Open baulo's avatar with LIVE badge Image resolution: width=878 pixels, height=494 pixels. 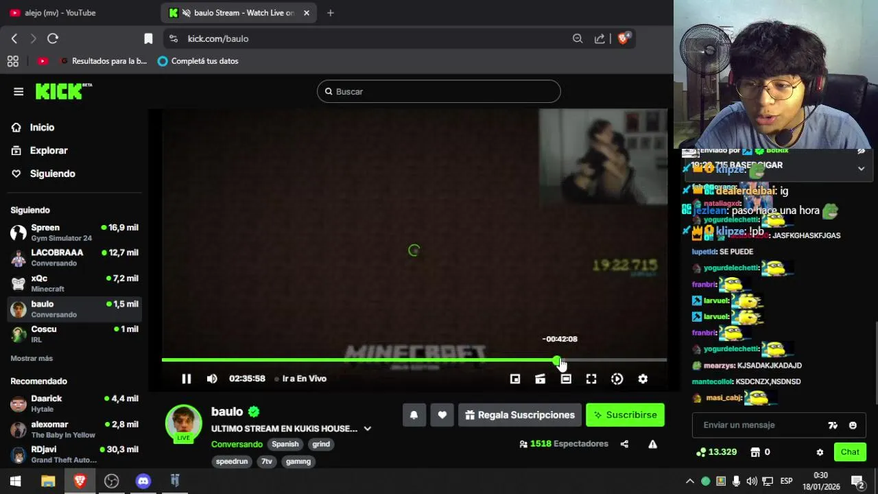coord(184,423)
